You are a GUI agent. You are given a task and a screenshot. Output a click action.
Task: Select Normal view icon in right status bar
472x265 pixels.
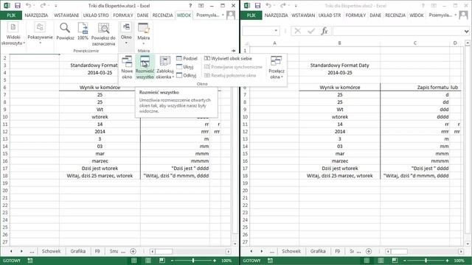tap(367, 261)
